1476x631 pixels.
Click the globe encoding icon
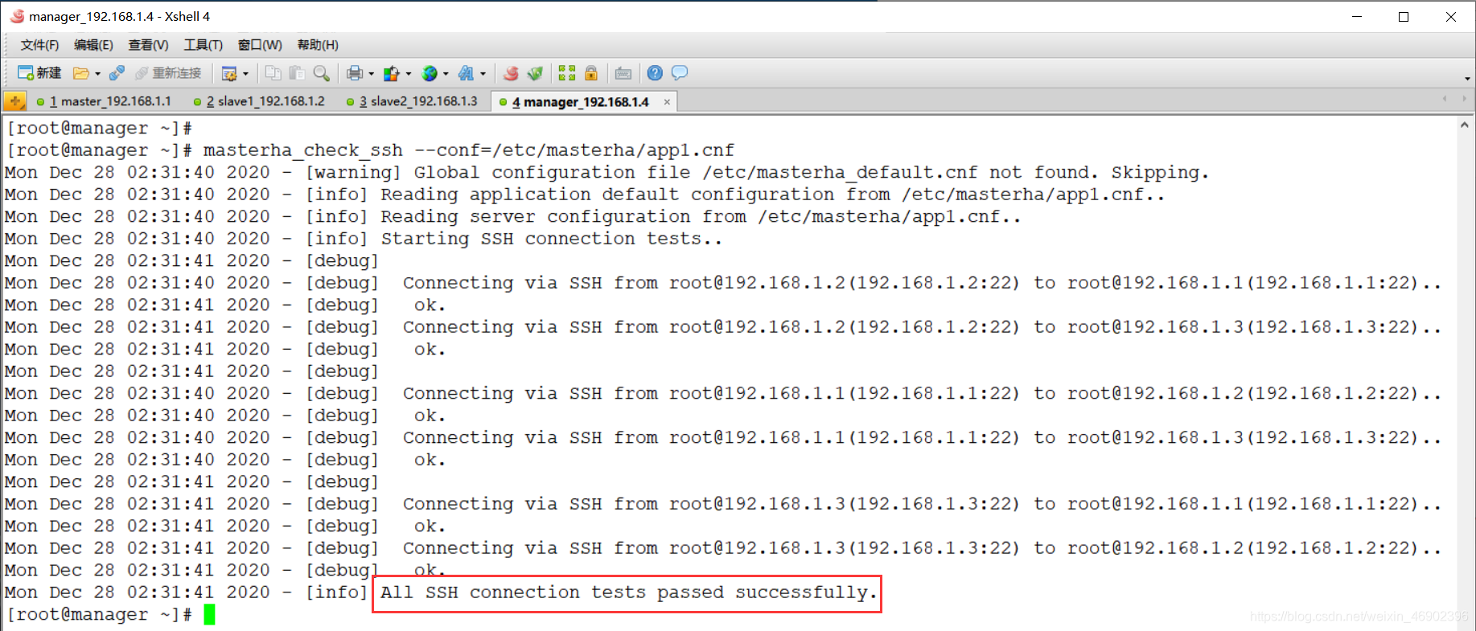coord(430,73)
